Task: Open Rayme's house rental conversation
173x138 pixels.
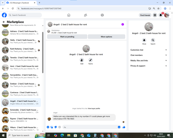Action: point(21,120)
